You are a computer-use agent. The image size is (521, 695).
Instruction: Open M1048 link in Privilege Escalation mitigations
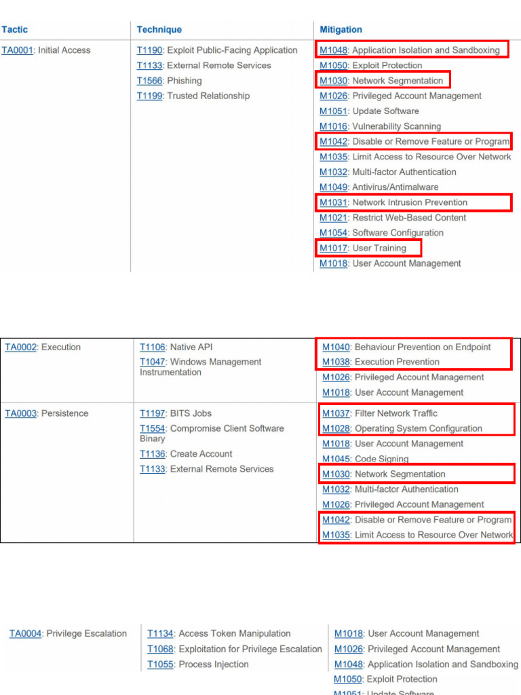point(349,664)
